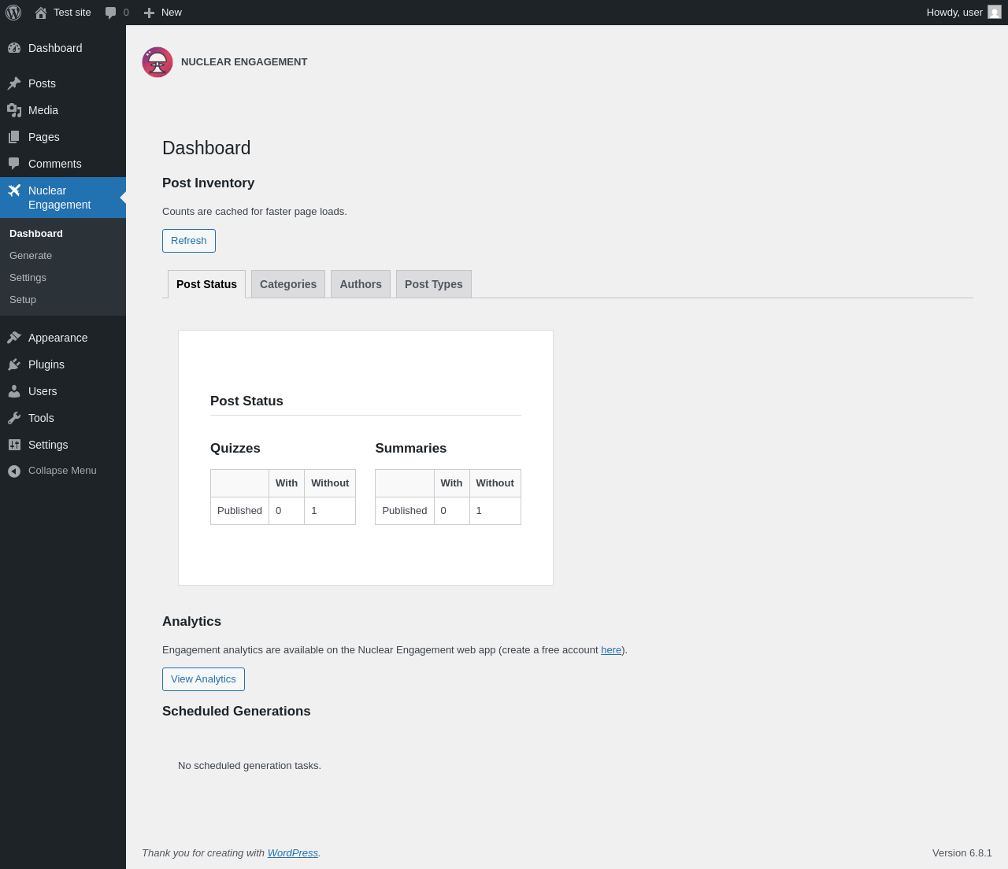Click the Pages icon in sidebar
Viewport: 1008px width, 869px height.
(14, 137)
